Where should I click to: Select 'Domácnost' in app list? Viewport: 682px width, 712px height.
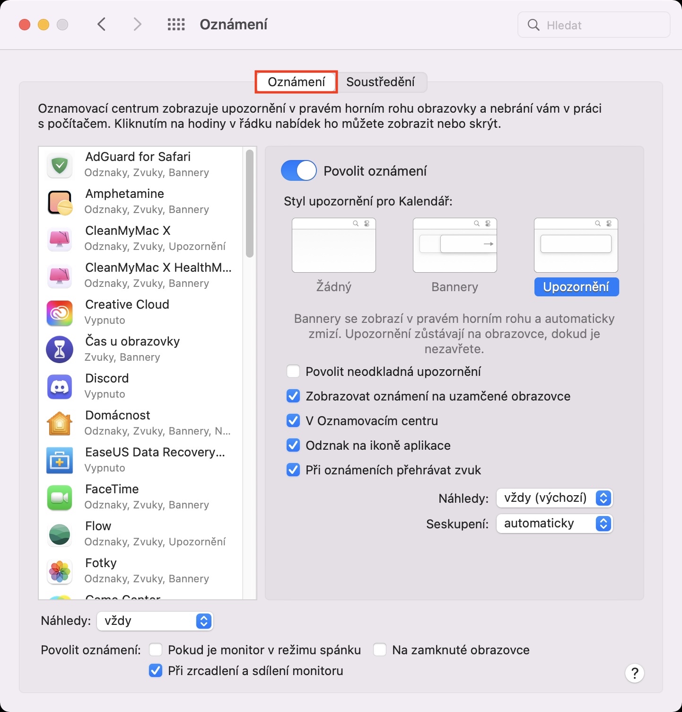click(x=140, y=423)
